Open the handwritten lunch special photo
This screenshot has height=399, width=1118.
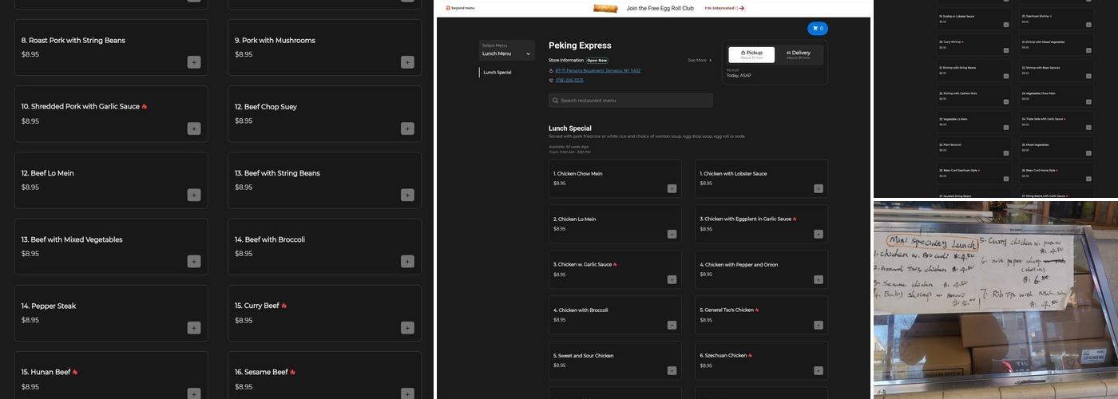click(x=995, y=299)
